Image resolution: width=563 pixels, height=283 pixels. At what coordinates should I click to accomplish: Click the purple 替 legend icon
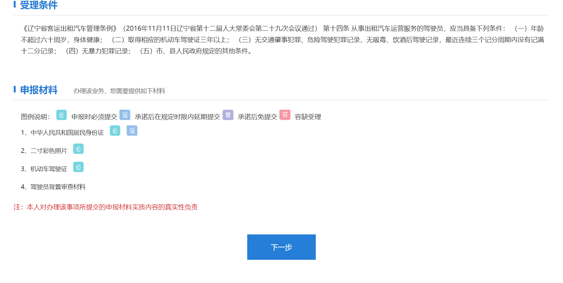tap(228, 115)
